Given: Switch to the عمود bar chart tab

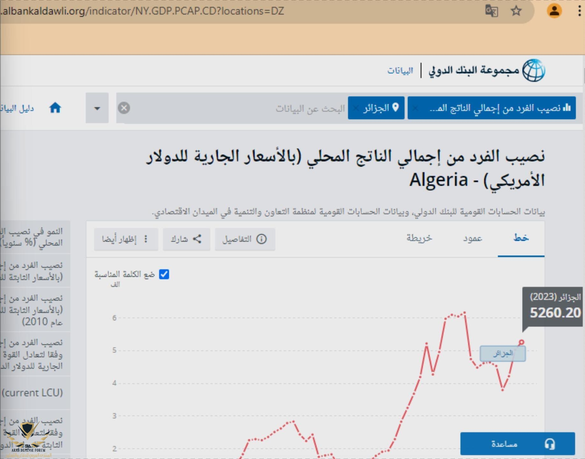Looking at the screenshot, I should click(x=472, y=238).
